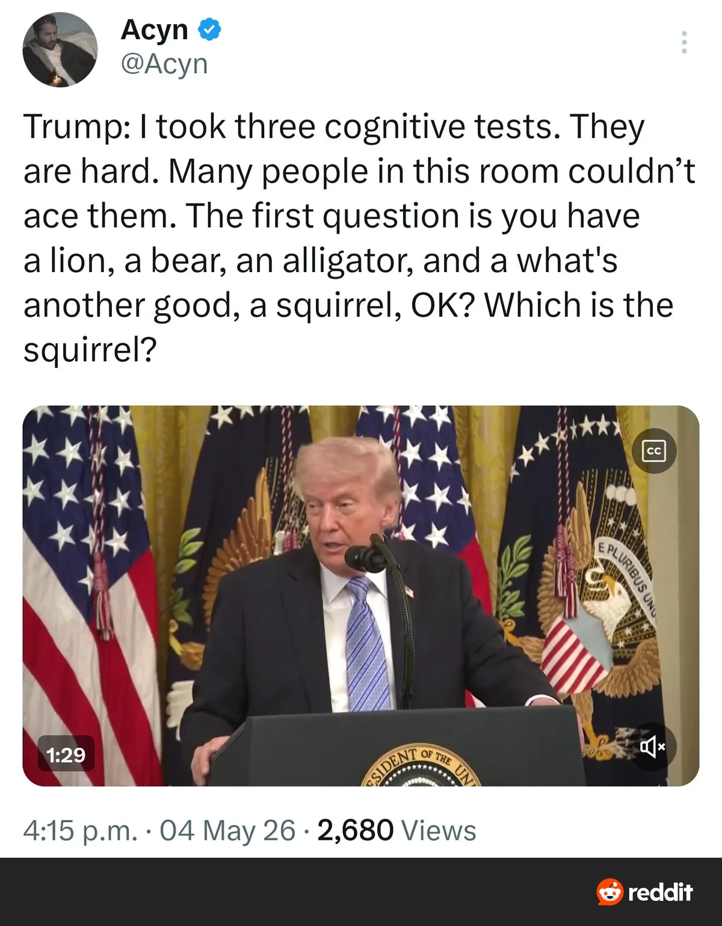This screenshot has height=926, width=722.
Task: Open the reddit wordmark in the bottom bar
Action: pyautogui.click(x=661, y=892)
